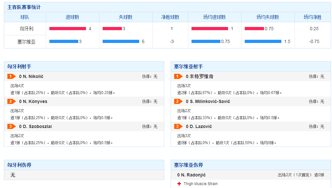This screenshot has width=332, height=188.
Task: Click the rank 3 badge beside D. Lazović
Action: point(178,126)
